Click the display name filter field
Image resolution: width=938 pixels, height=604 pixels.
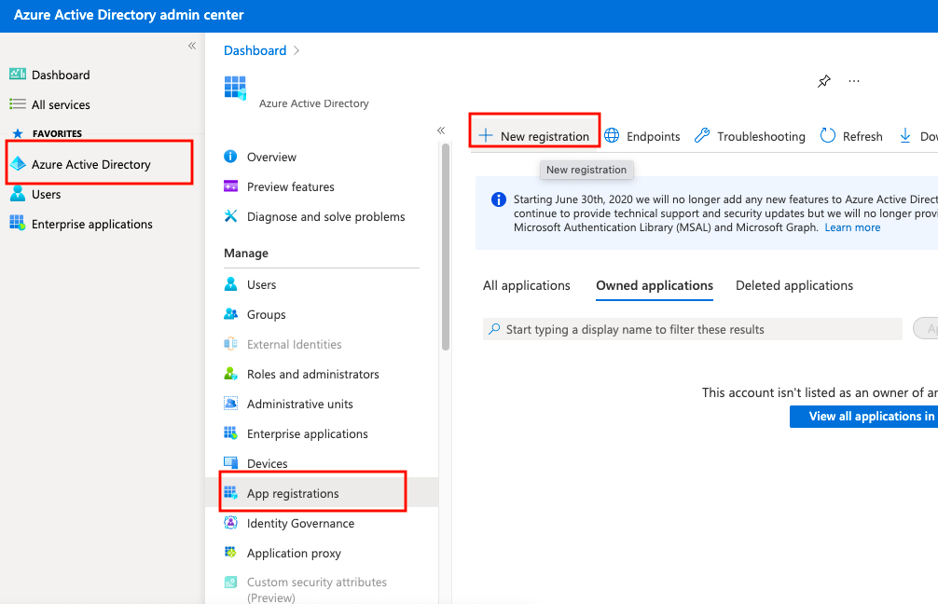coord(692,329)
